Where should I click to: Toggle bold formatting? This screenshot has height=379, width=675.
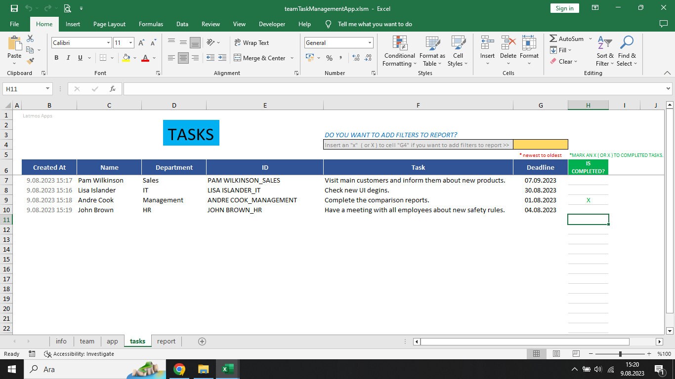56,58
